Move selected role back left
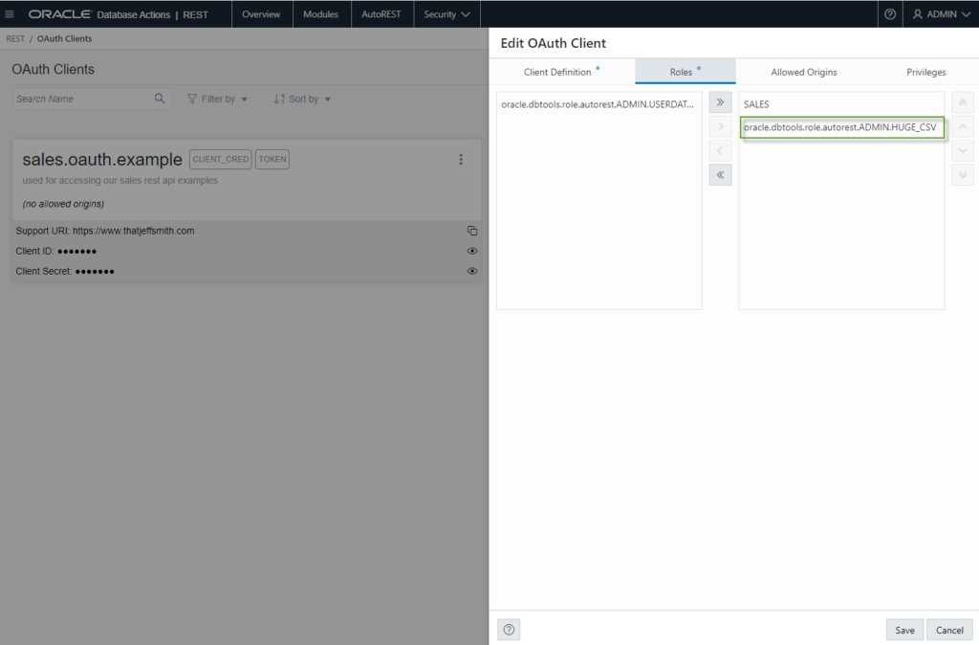Viewport: 979px width, 645px height. [720, 150]
